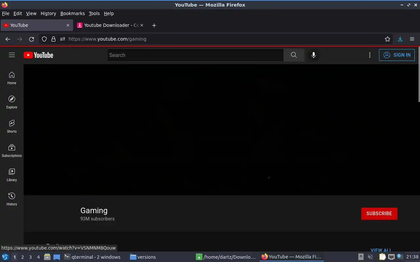Open the /home/dartz/Downloads archive window from taskbar
This screenshot has height=262, width=420.
226,257
